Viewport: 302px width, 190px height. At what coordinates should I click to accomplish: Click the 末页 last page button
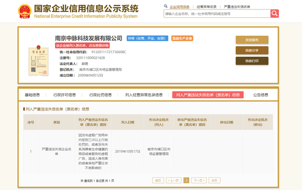tap(215, 180)
